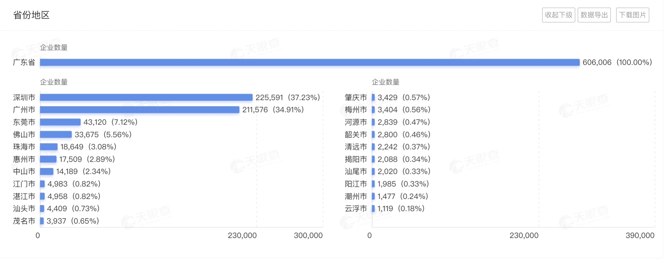Image resolution: width=671 pixels, height=262 pixels.
Task: Click the 肇庆市 city label
Action: tap(356, 97)
